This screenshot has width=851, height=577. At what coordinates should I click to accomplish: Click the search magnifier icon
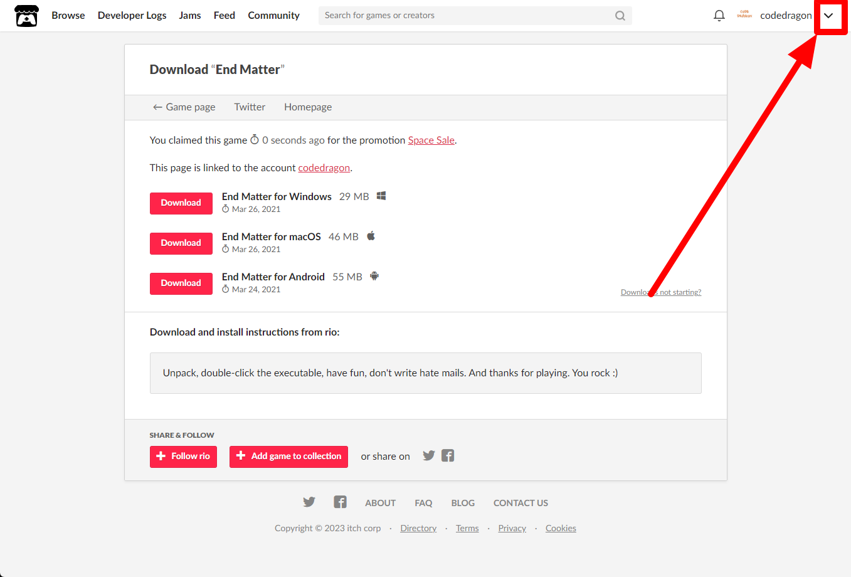click(x=620, y=16)
